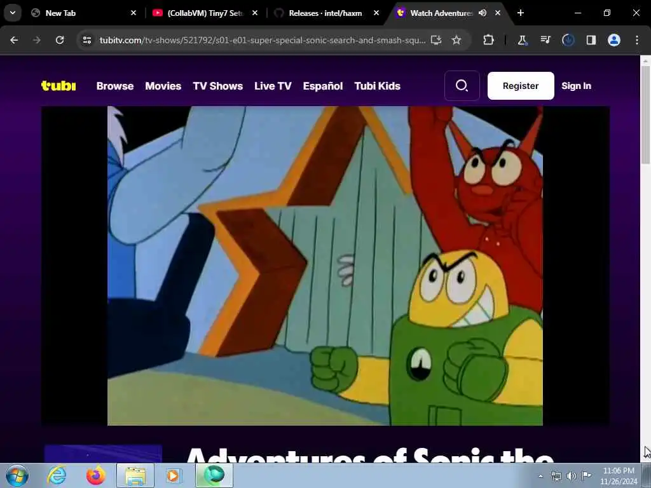Image resolution: width=651 pixels, height=488 pixels.
Task: Mute the Watch Adventures tab audio icon
Action: (x=482, y=13)
